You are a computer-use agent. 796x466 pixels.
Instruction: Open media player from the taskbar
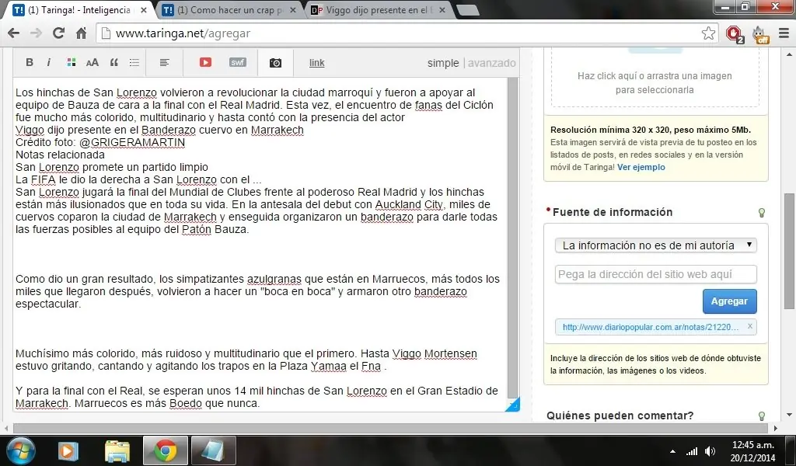[x=68, y=450]
